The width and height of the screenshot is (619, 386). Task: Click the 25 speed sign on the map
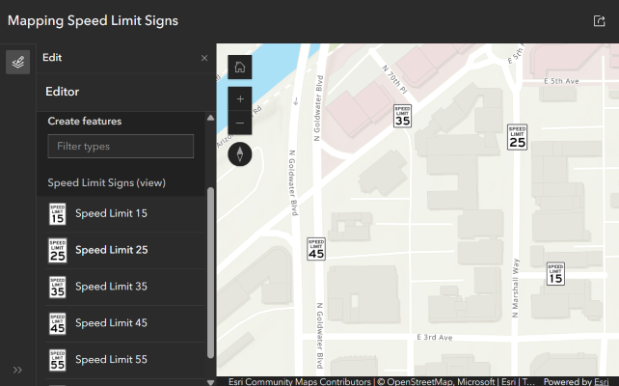point(517,137)
